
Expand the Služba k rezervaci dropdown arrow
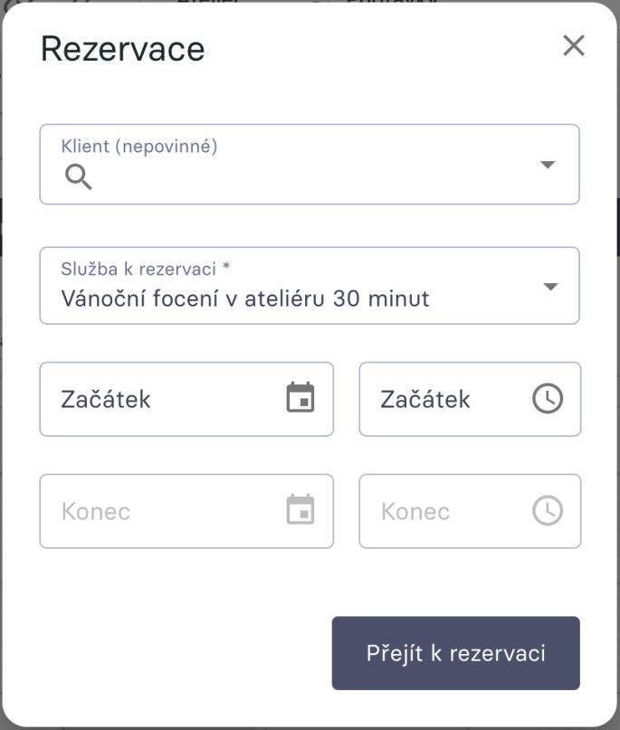point(549,287)
